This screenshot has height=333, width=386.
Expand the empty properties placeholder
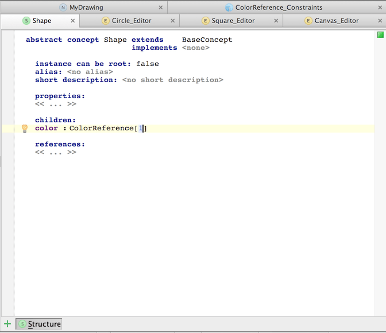tap(55, 104)
